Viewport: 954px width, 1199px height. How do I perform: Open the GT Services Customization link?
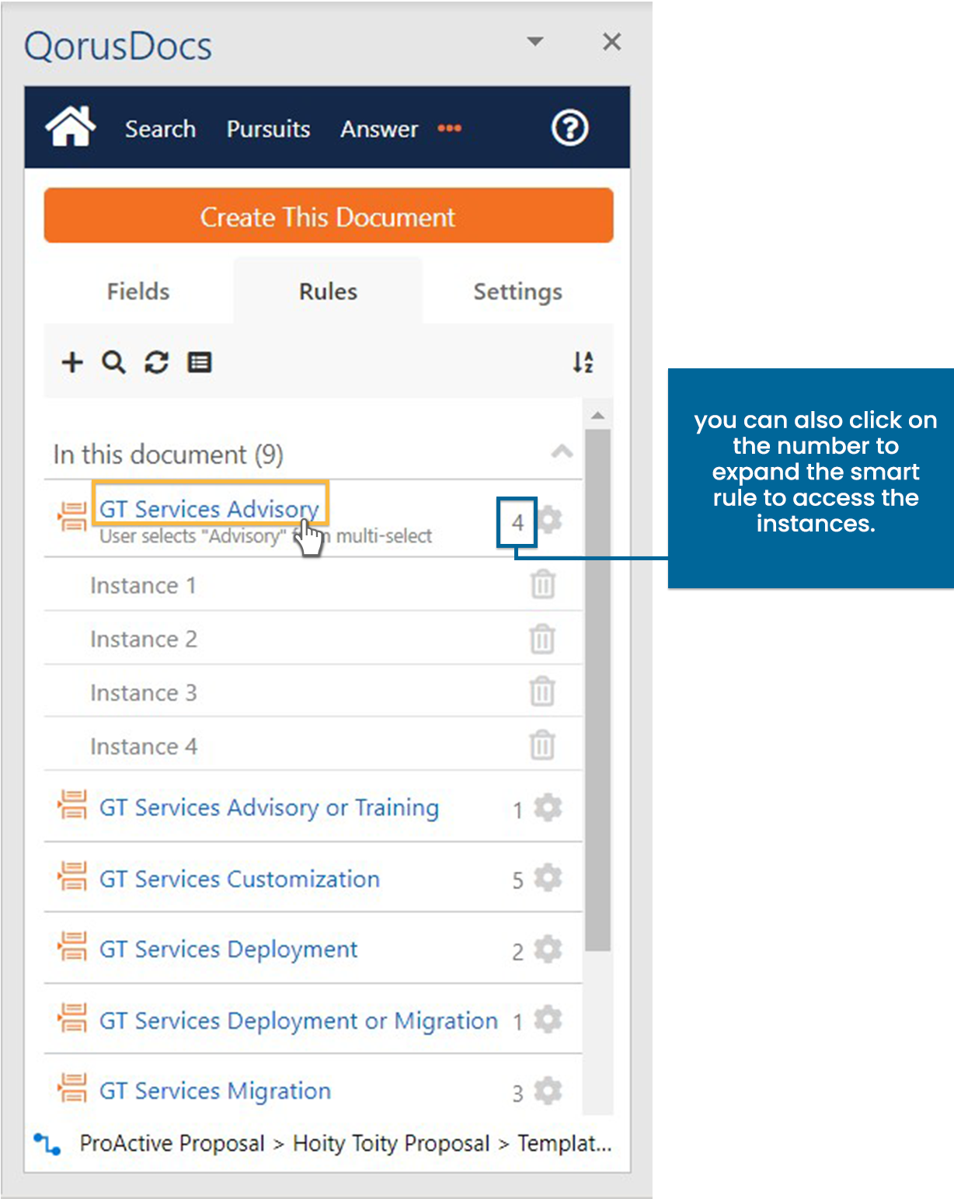click(239, 879)
